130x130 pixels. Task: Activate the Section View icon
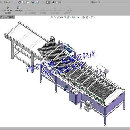click(x=62, y=17)
